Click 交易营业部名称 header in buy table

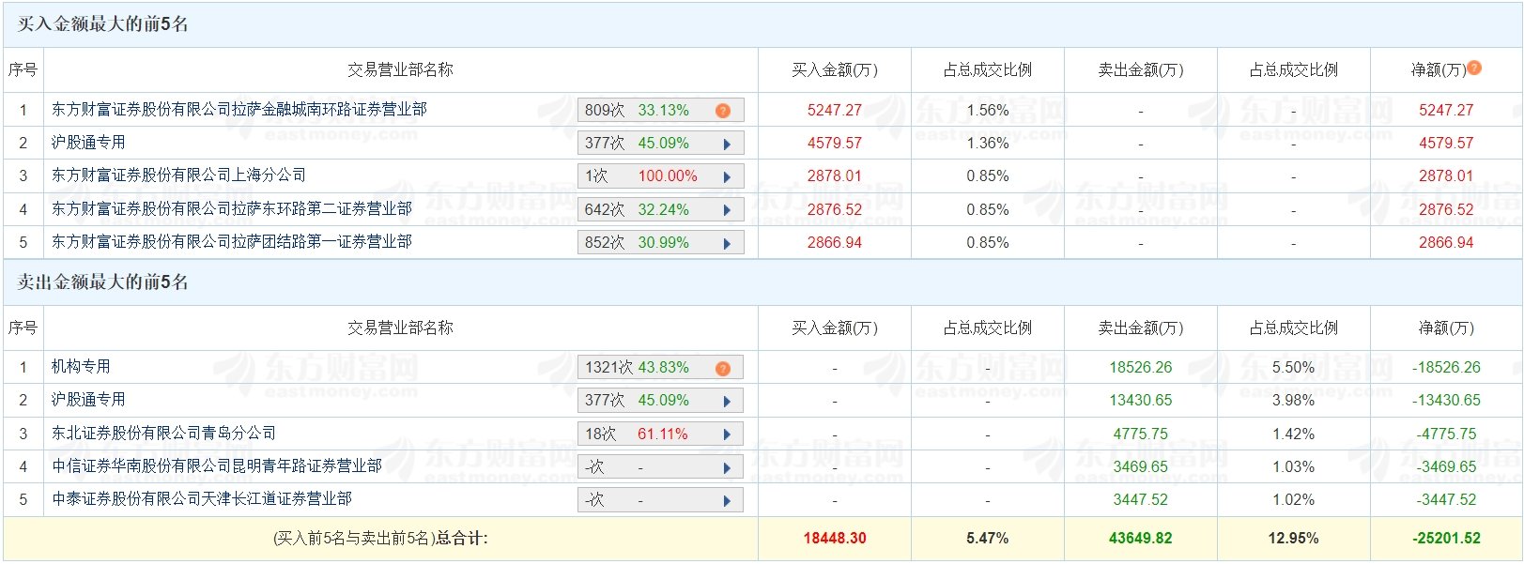coord(400,70)
